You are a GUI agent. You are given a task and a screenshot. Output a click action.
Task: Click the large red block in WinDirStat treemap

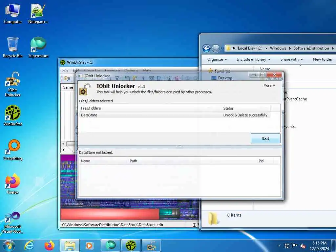coord(110,215)
